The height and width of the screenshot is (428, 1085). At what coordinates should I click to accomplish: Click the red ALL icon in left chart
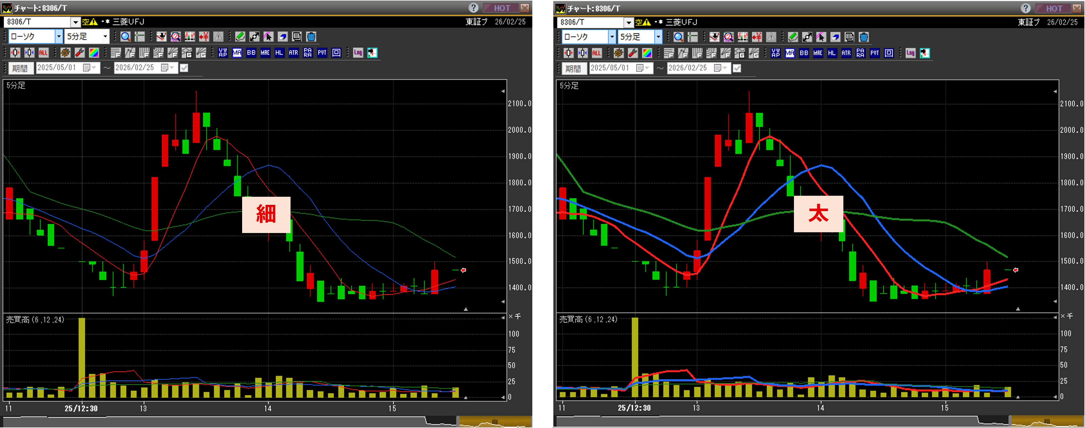43,53
